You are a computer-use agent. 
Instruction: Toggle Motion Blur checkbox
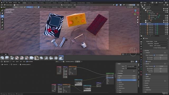tap(145, 90)
